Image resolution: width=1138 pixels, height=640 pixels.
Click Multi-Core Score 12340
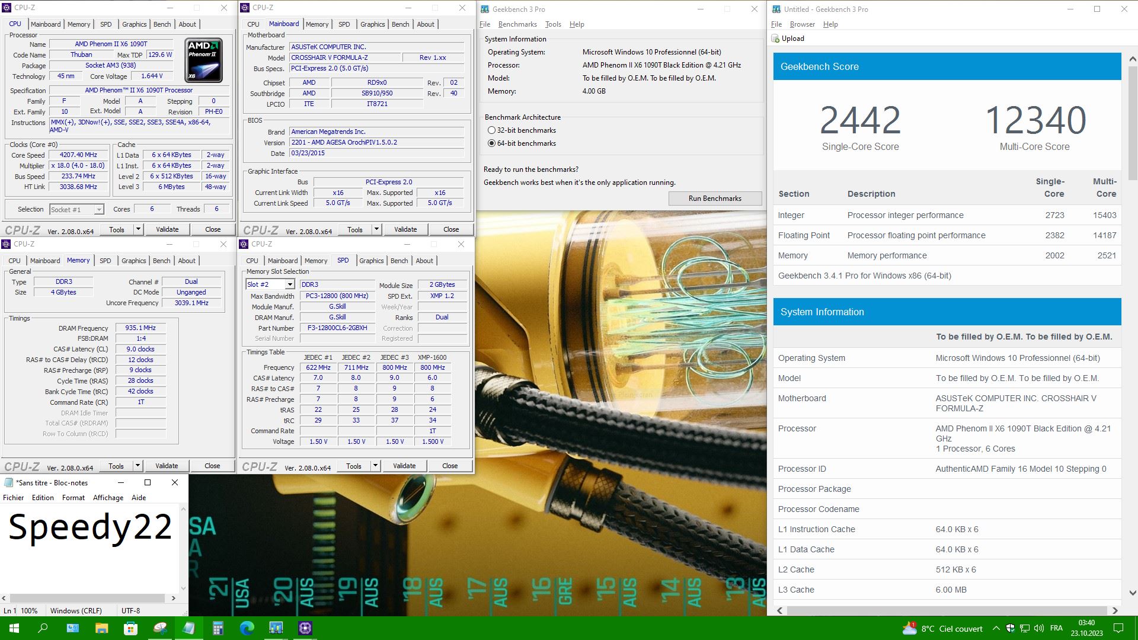click(x=1035, y=120)
